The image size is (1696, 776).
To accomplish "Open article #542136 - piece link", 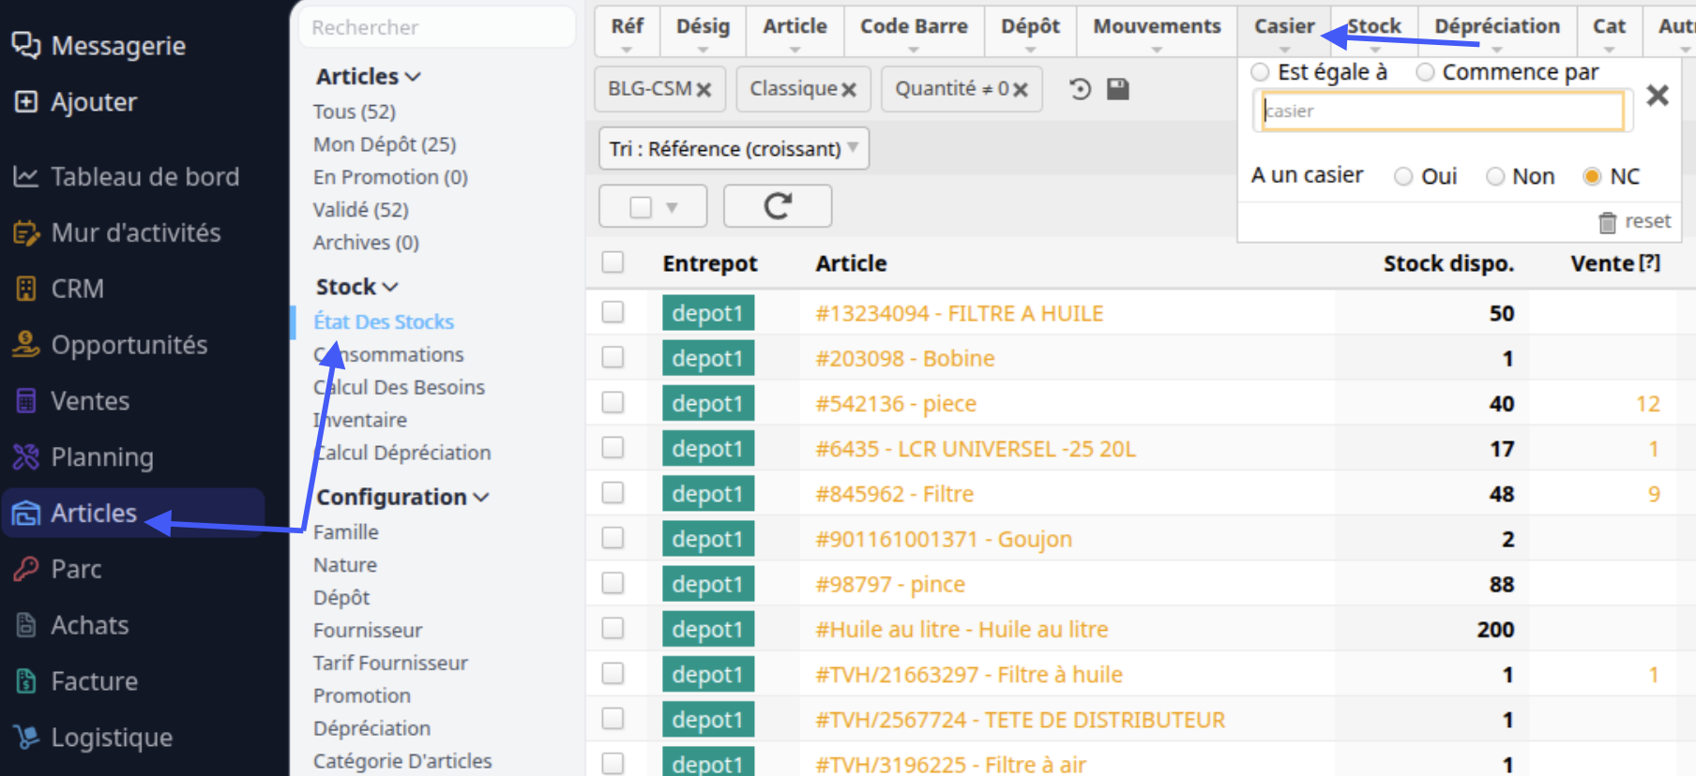I will click(896, 403).
